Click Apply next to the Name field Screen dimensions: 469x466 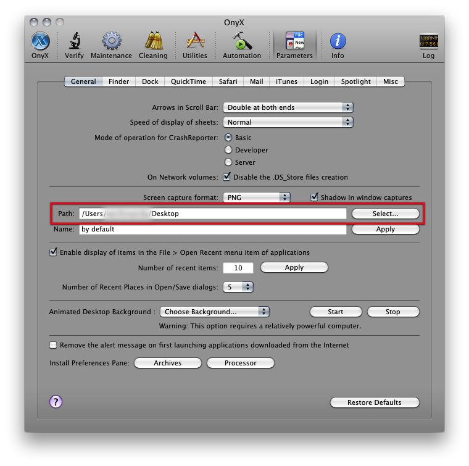click(386, 229)
